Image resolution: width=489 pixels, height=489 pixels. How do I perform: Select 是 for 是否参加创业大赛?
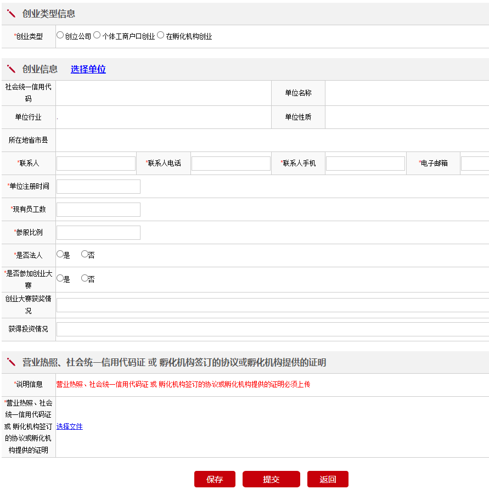point(60,278)
